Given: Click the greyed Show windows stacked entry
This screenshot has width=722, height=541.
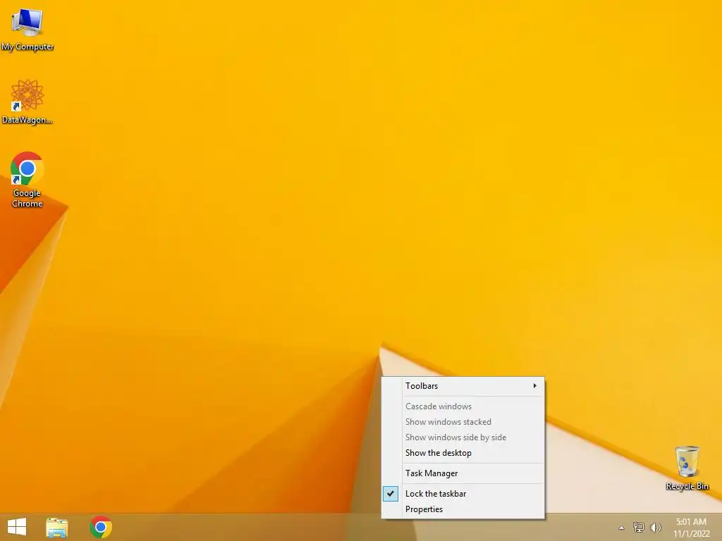Looking at the screenshot, I should (x=463, y=422).
